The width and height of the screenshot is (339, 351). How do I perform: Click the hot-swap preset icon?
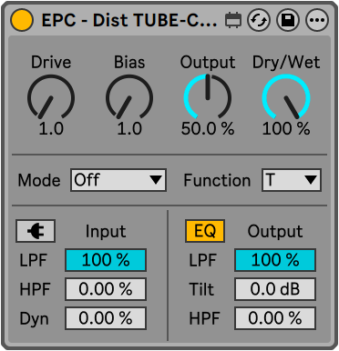pos(259,20)
